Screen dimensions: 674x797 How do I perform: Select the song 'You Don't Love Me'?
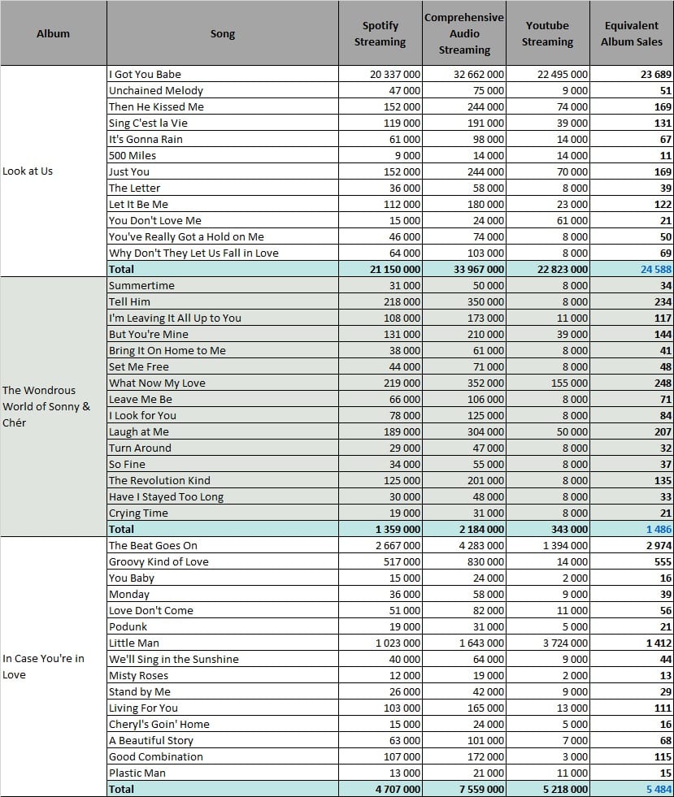point(155,221)
